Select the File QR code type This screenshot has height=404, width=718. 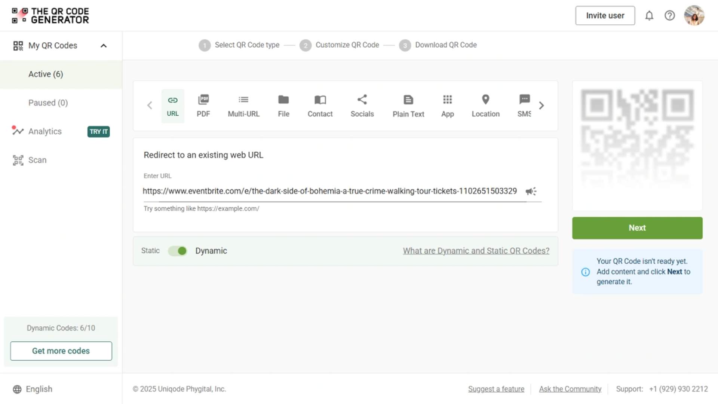[x=283, y=106]
